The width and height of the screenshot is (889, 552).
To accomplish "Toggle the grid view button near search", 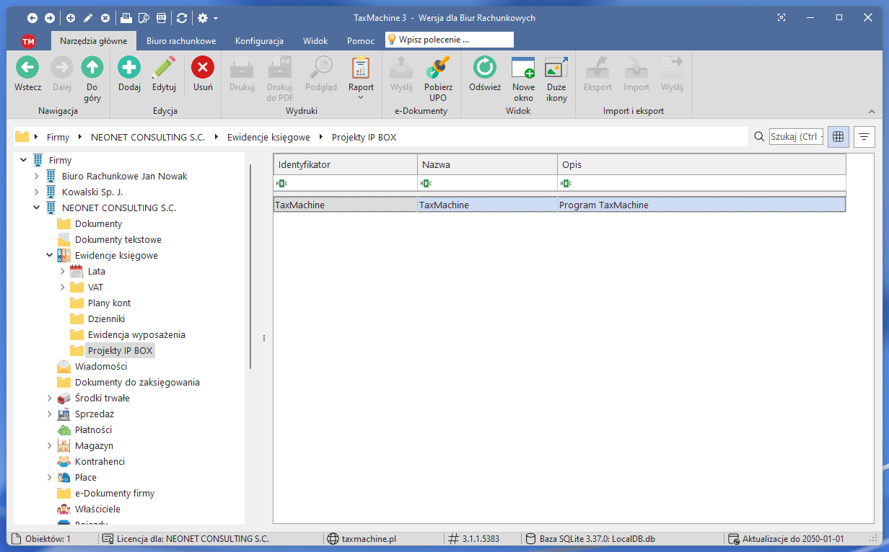I will pos(838,136).
